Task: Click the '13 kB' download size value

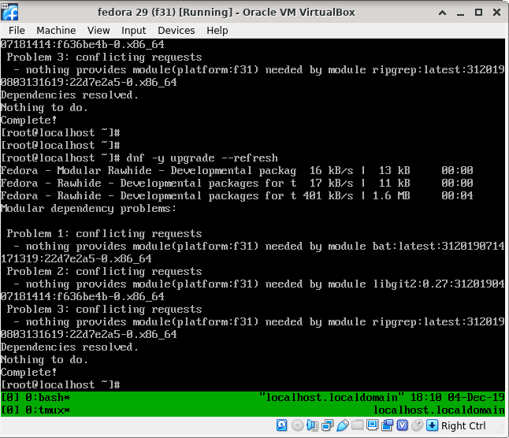Action: coord(395,171)
